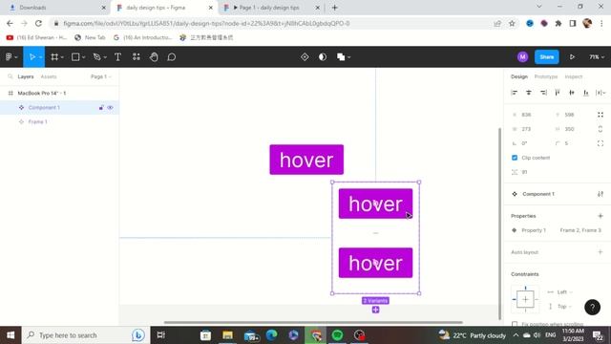Open the Page 1 dropdown

point(101,76)
